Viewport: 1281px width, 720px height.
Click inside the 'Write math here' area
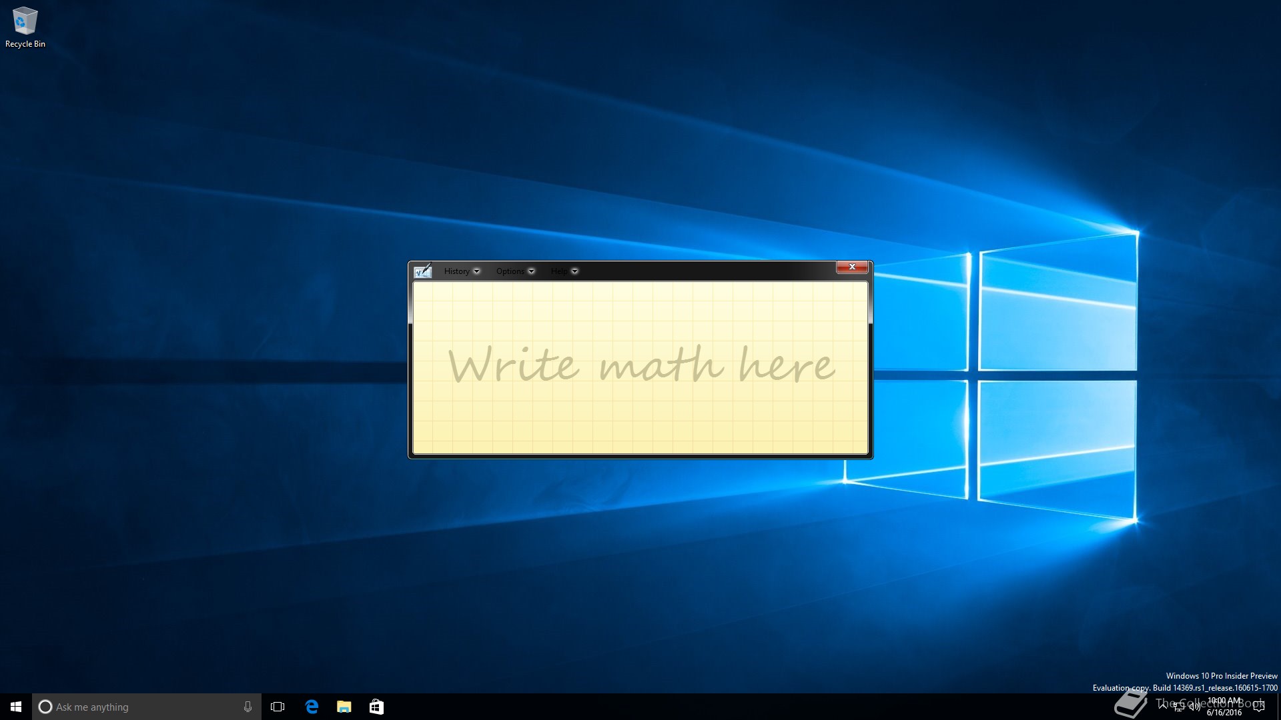(x=640, y=367)
